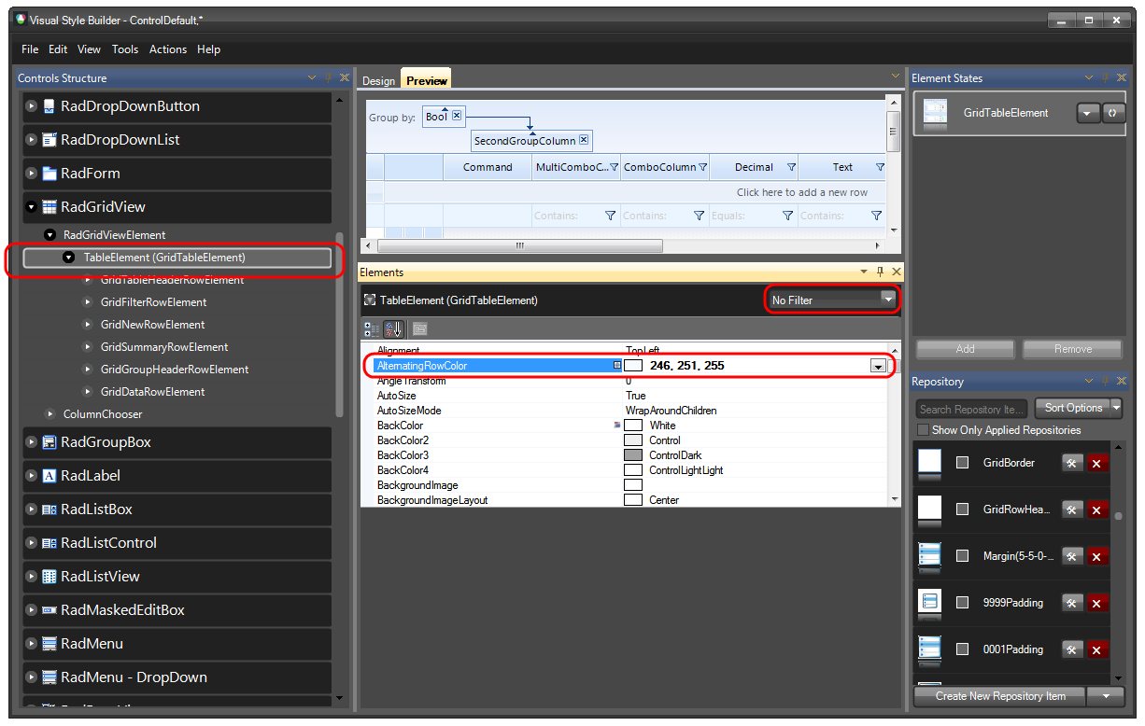Tick the GridRowHea... checkbox

963,510
